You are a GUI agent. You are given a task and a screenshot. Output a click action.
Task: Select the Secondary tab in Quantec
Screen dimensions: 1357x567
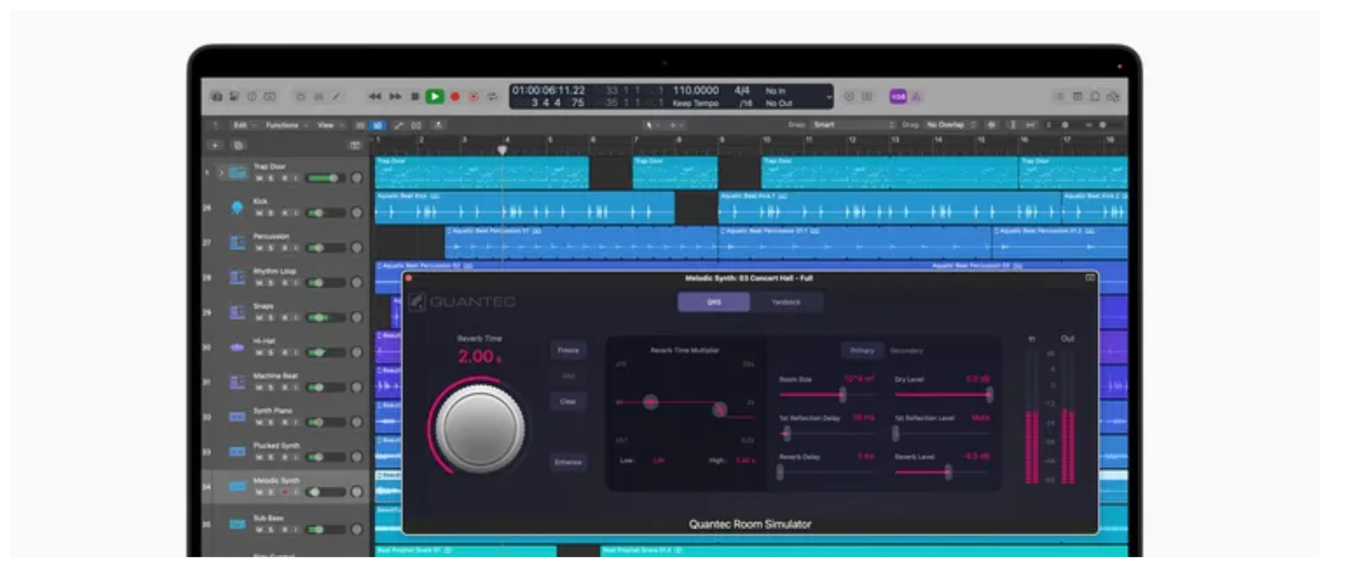(906, 350)
